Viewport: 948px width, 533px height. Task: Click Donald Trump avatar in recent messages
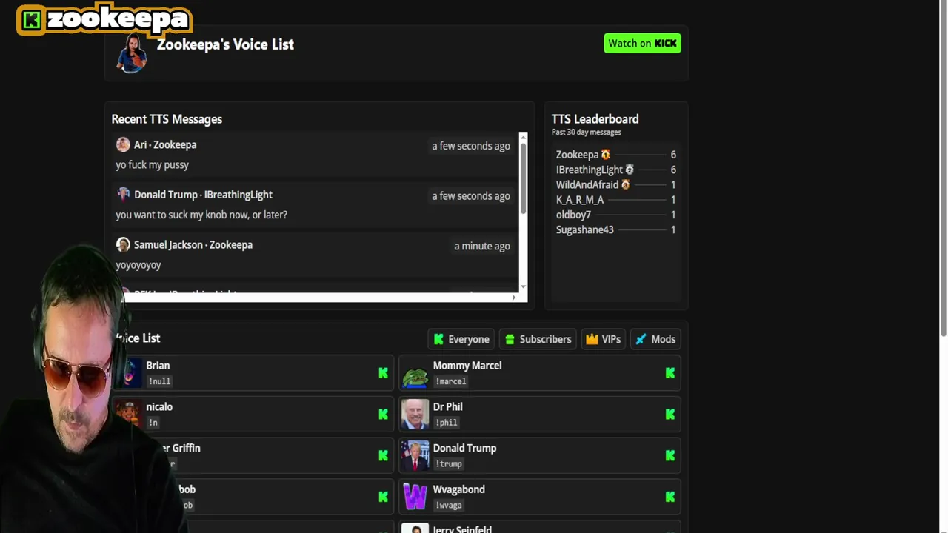coord(123,194)
